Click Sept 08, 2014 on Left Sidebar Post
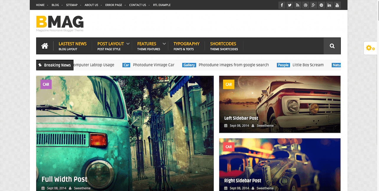Screen dimensions: 379x191 pyautogui.click(x=239, y=126)
